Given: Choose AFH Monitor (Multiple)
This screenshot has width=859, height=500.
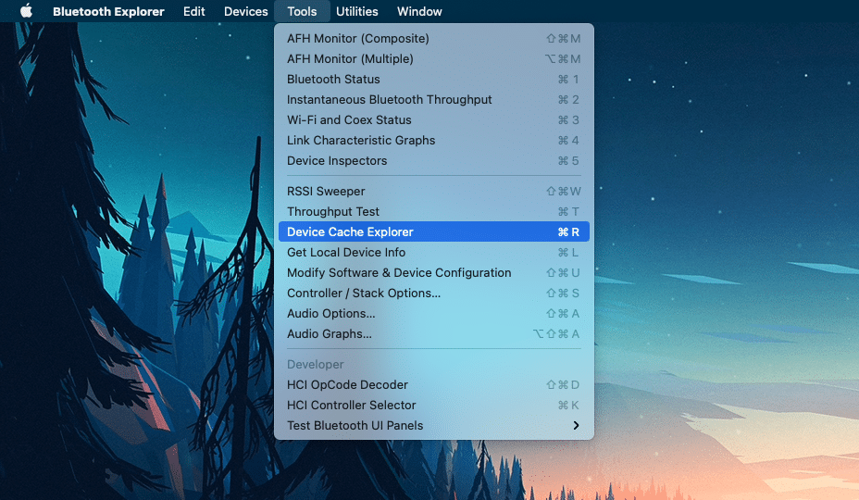Looking at the screenshot, I should pos(434,58).
